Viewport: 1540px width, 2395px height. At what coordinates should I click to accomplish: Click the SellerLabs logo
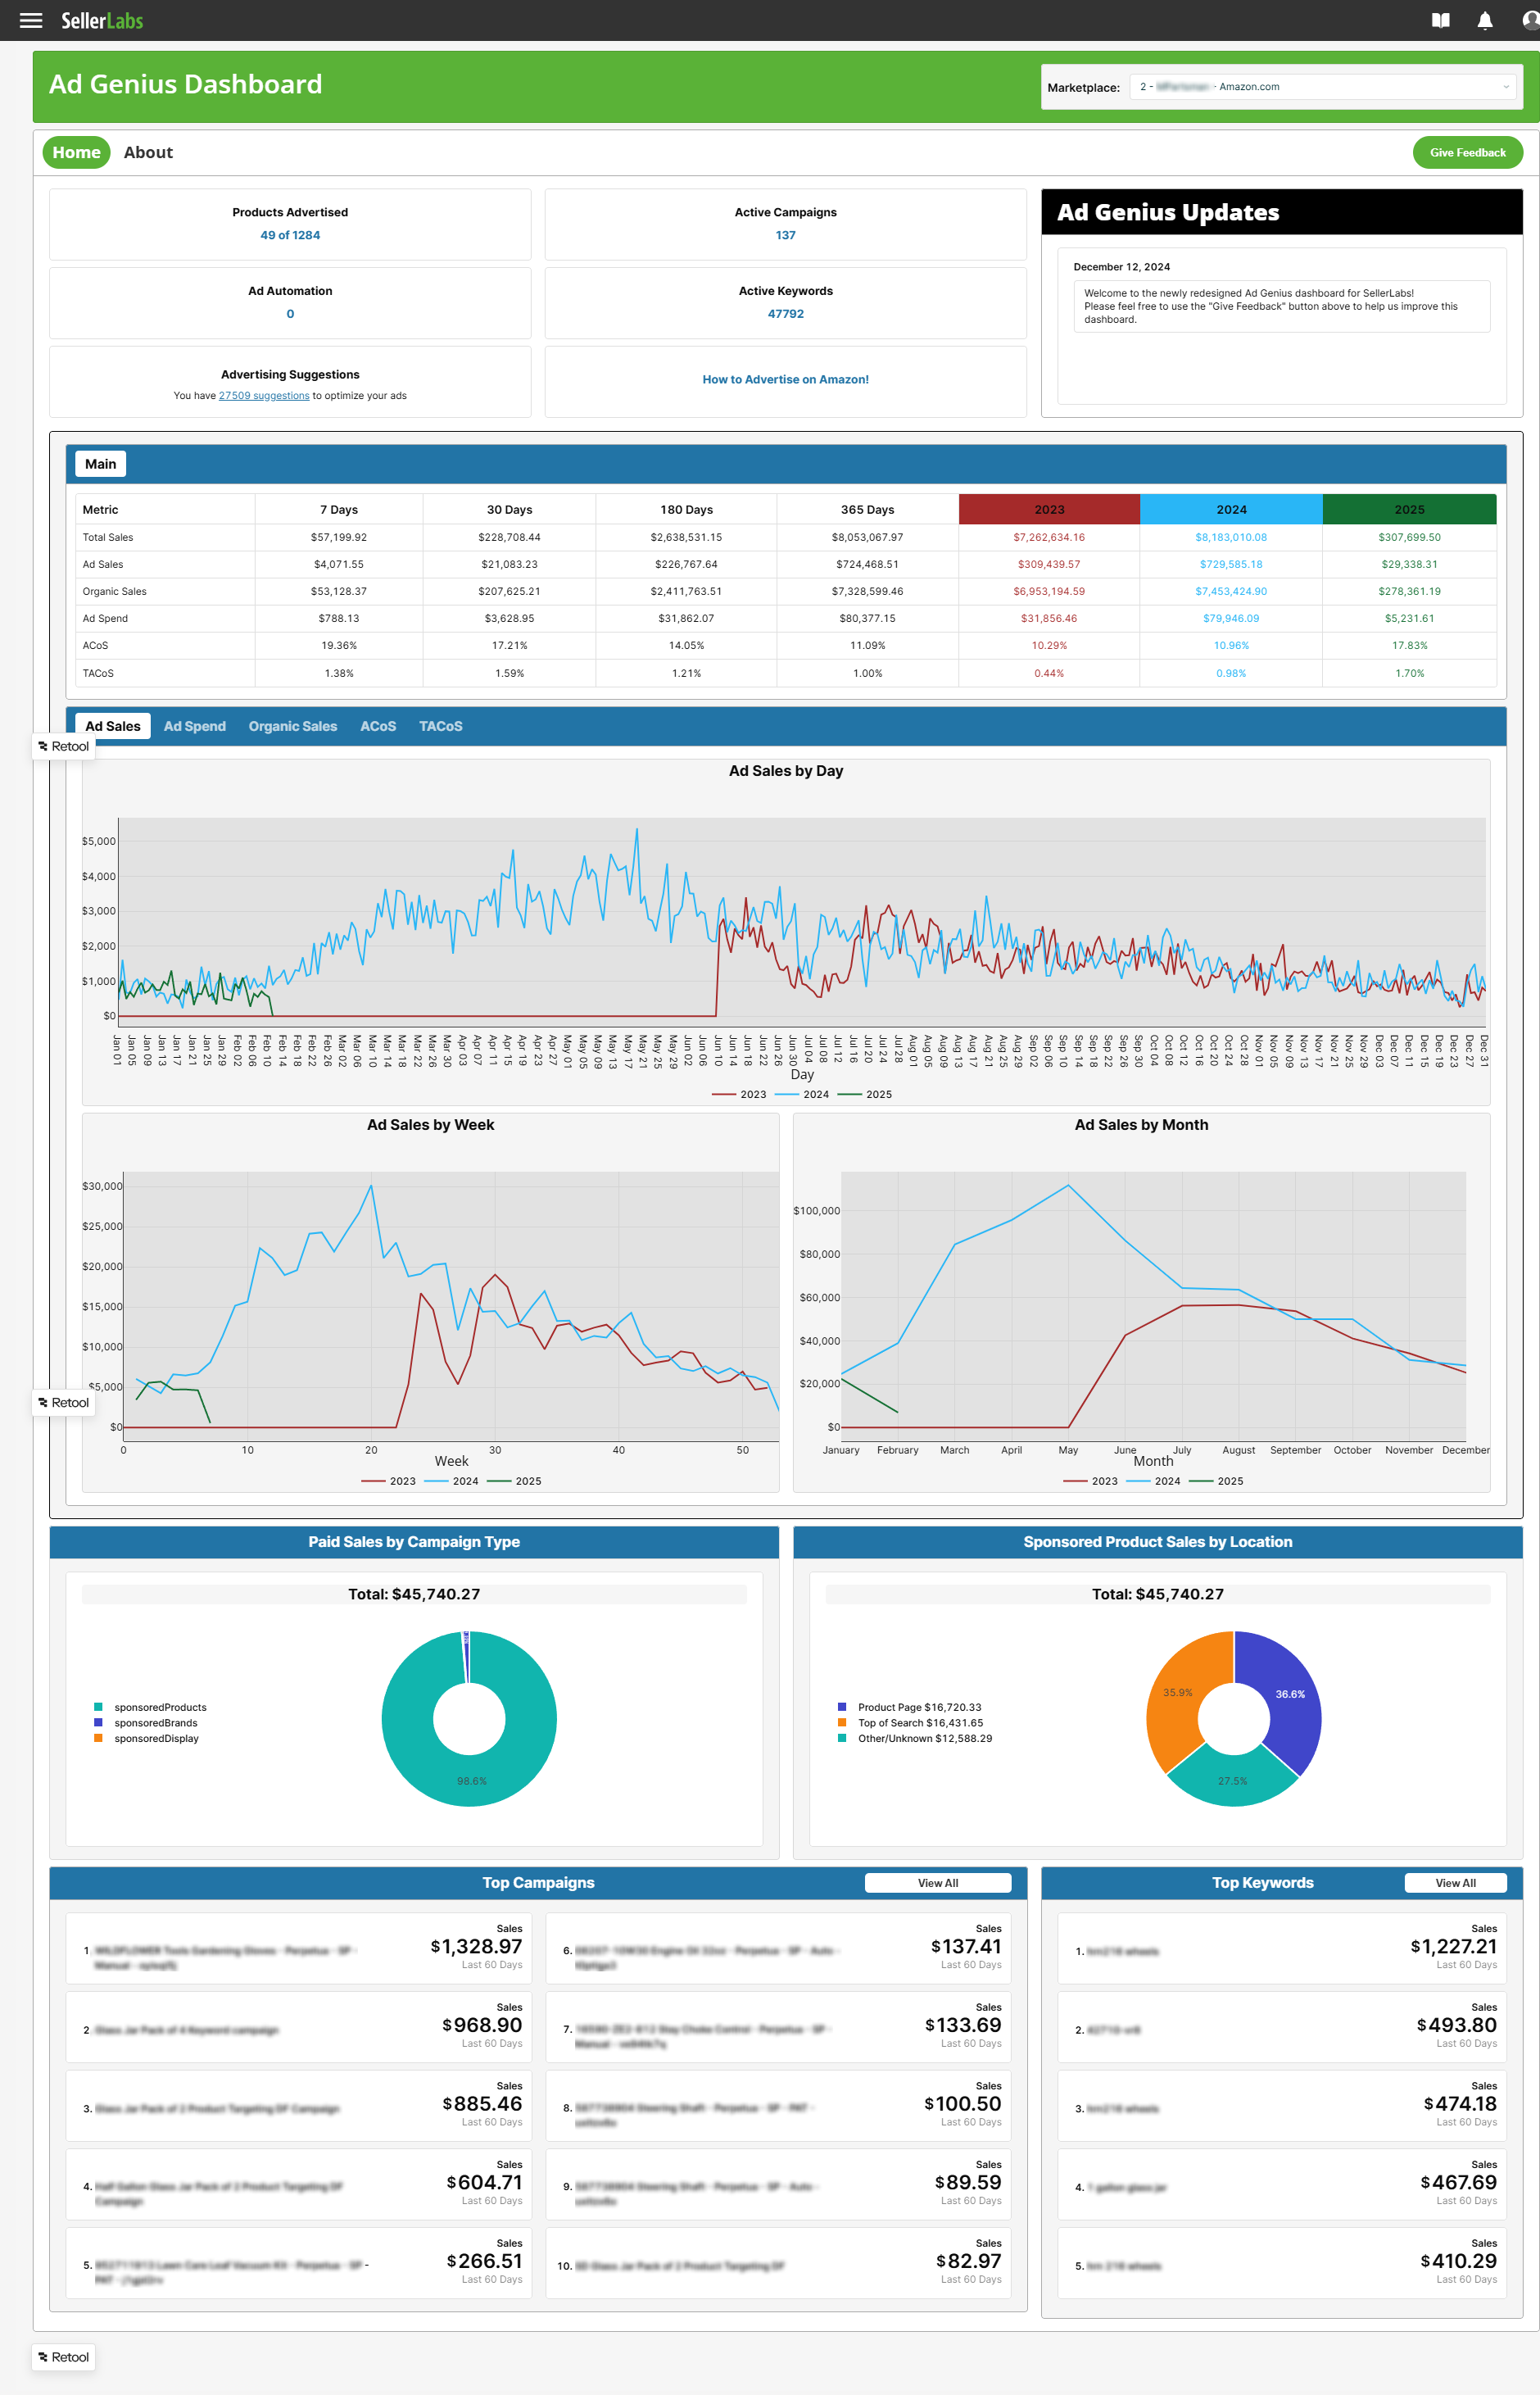pyautogui.click(x=102, y=20)
